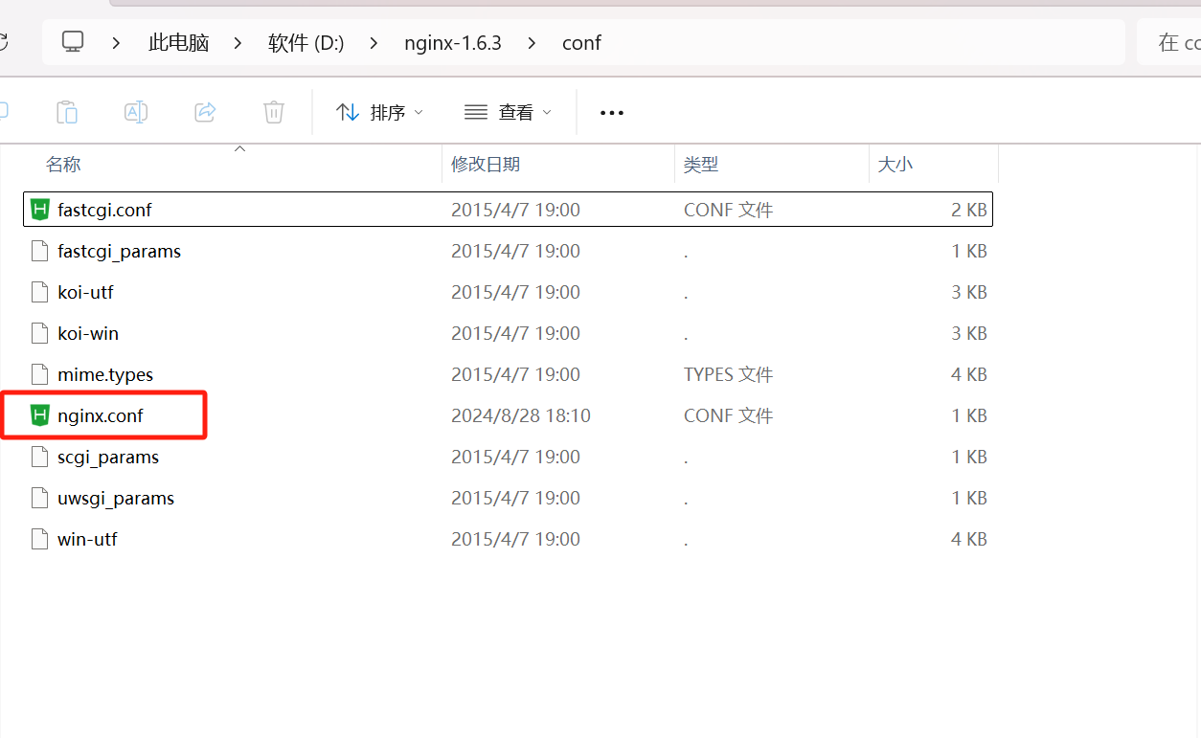The image size is (1201, 738).
Task: Go to 软件 (D:) in the address bar
Action: click(x=306, y=43)
